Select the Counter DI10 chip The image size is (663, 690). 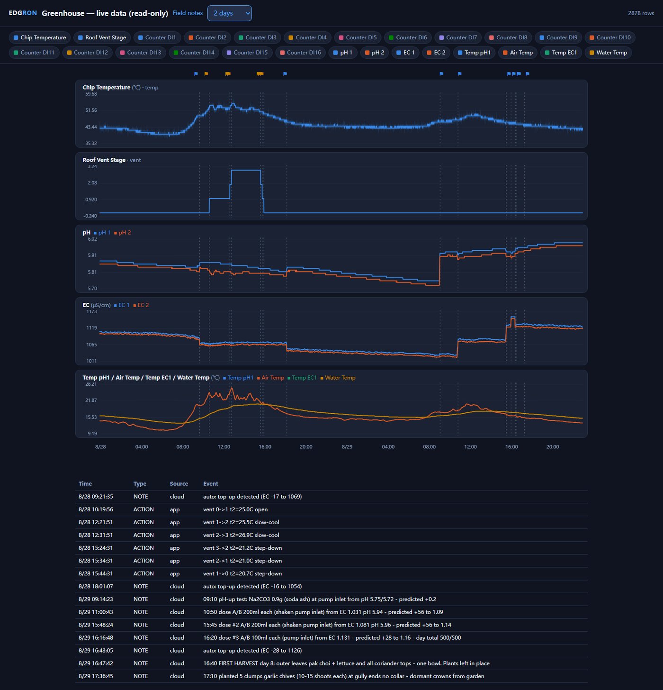pos(610,37)
